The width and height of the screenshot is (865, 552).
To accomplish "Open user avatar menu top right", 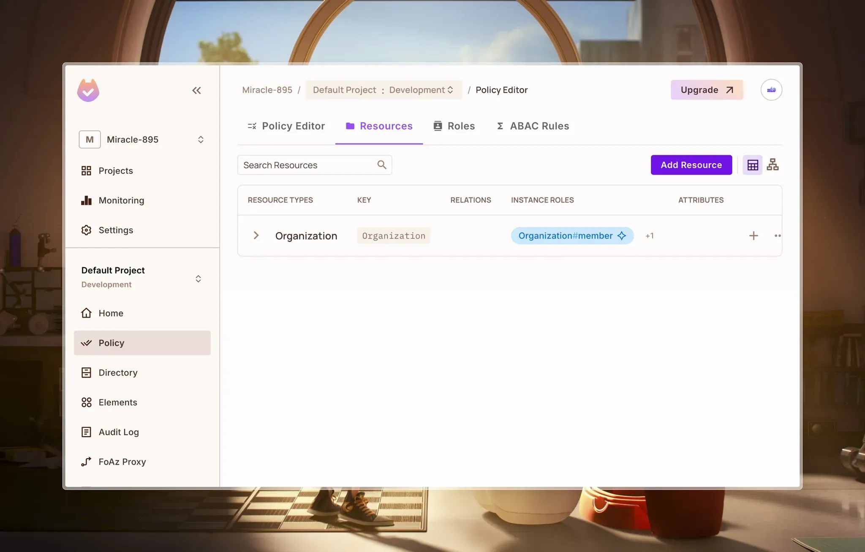I will tap(771, 90).
